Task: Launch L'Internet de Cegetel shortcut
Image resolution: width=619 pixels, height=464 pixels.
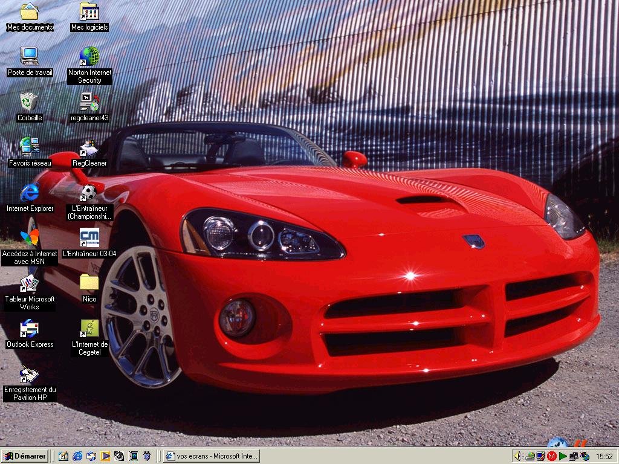Action: click(89, 329)
